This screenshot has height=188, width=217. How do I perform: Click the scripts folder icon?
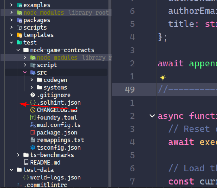[x=19, y=28]
